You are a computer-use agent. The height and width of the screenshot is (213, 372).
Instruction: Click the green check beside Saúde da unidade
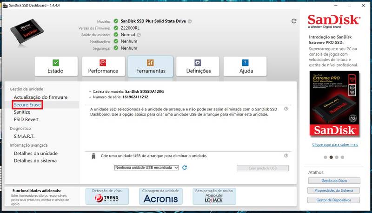116,34
